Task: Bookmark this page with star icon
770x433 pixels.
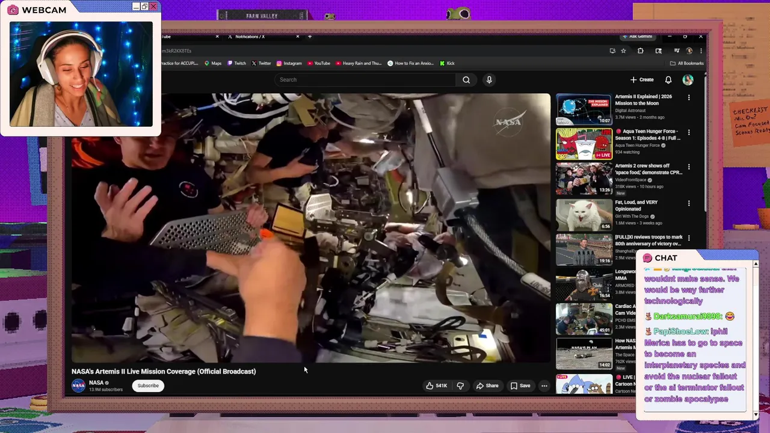Action: point(624,51)
